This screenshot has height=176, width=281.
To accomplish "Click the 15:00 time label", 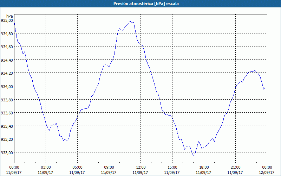I will tap(172, 168).
